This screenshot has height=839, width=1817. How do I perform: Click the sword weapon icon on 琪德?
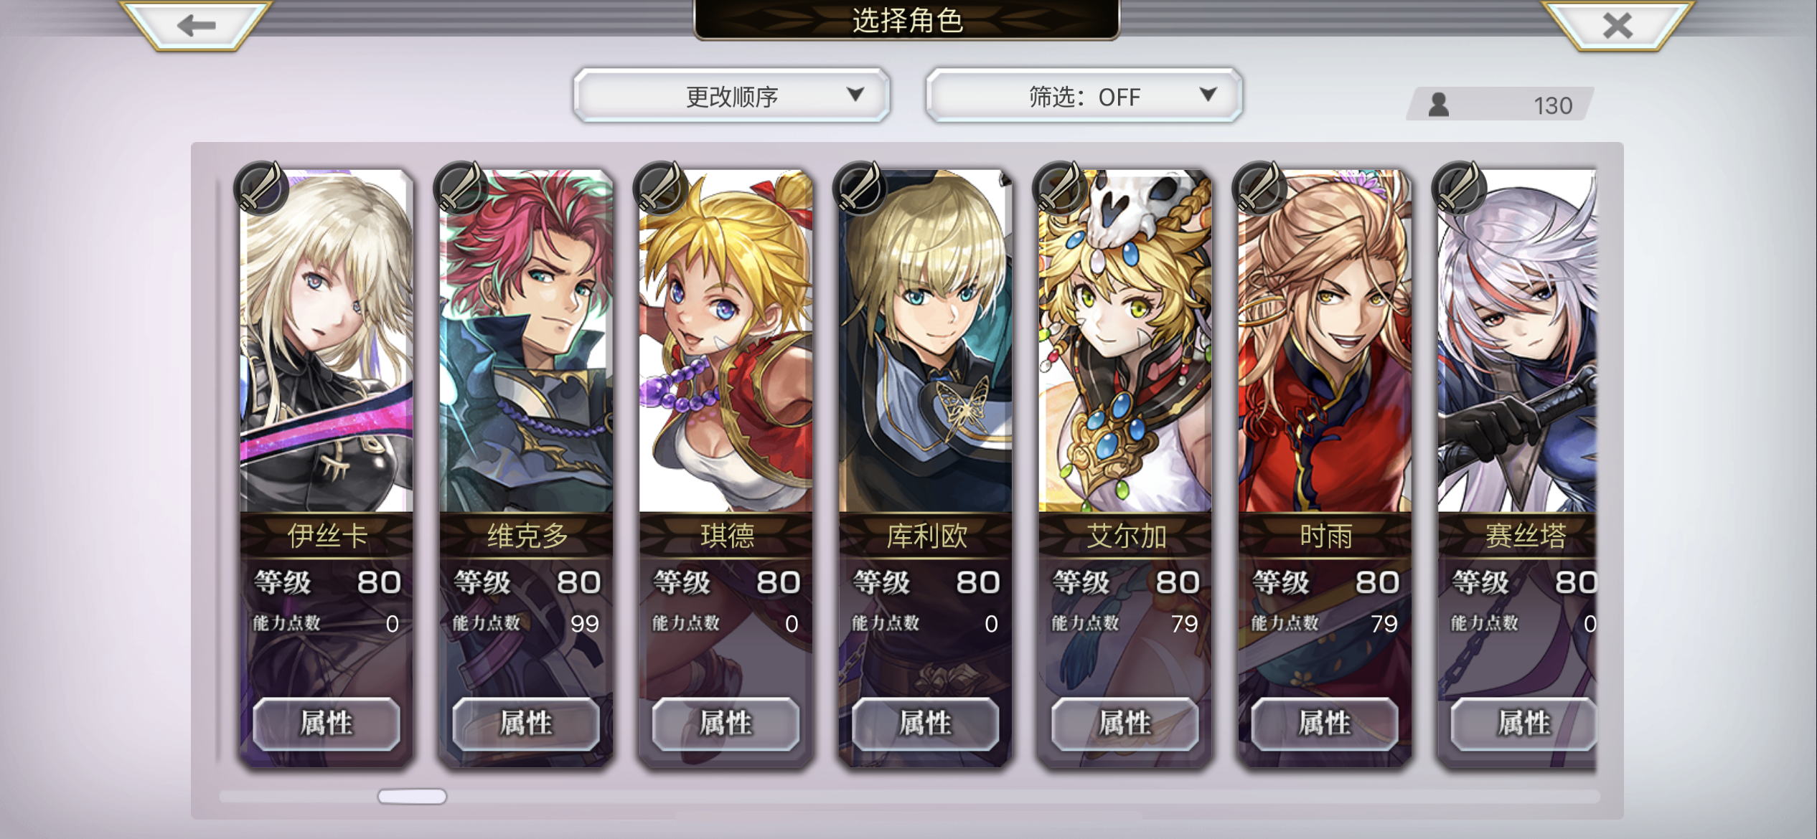[660, 189]
